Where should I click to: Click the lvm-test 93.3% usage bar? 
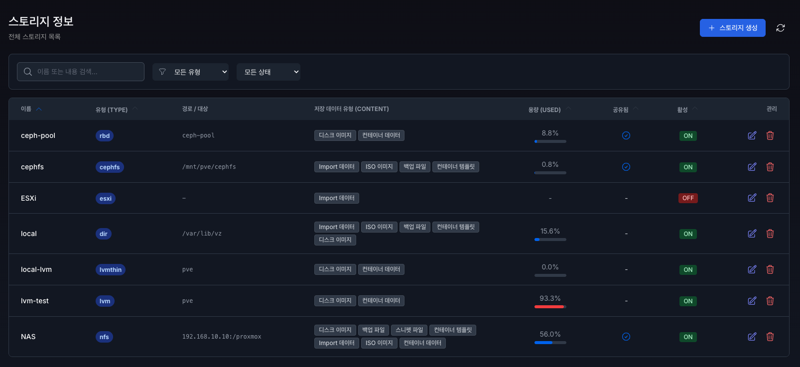(x=550, y=307)
